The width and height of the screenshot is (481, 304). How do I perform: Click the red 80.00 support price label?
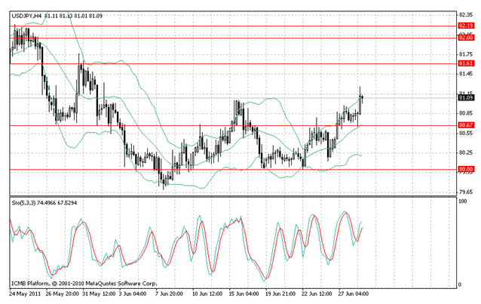click(x=465, y=170)
